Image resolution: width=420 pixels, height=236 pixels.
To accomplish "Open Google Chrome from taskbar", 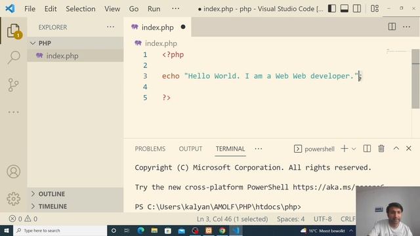I will pos(222,230).
